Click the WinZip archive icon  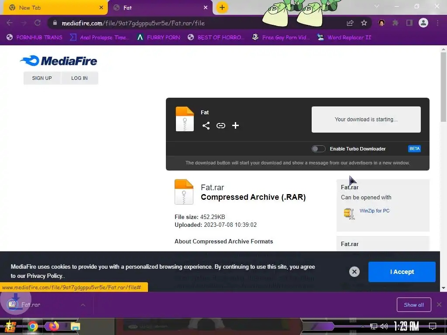[x=349, y=213]
